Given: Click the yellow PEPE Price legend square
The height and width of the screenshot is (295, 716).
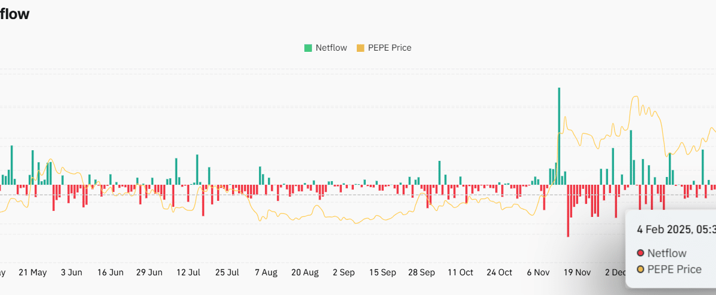Looking at the screenshot, I should tap(360, 48).
